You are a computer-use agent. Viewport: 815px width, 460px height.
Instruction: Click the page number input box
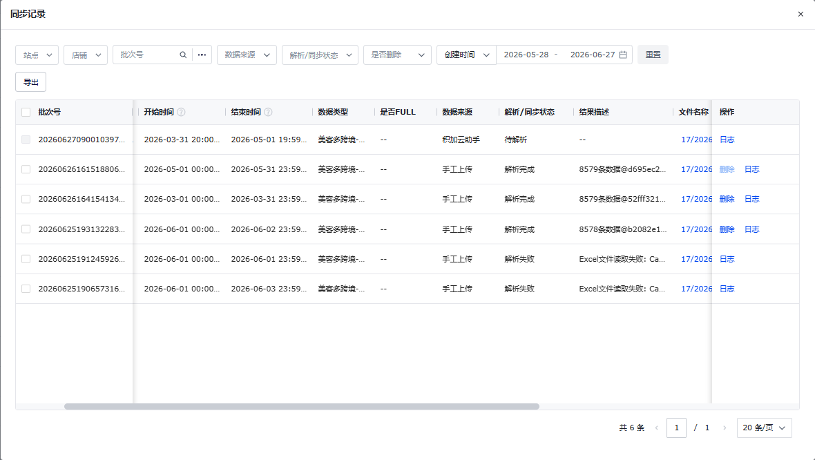(x=676, y=428)
